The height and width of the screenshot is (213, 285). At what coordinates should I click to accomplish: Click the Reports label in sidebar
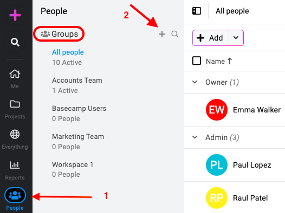click(x=15, y=178)
